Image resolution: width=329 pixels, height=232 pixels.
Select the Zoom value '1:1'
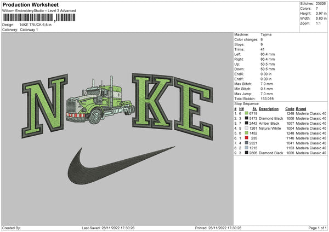[x=318, y=23]
